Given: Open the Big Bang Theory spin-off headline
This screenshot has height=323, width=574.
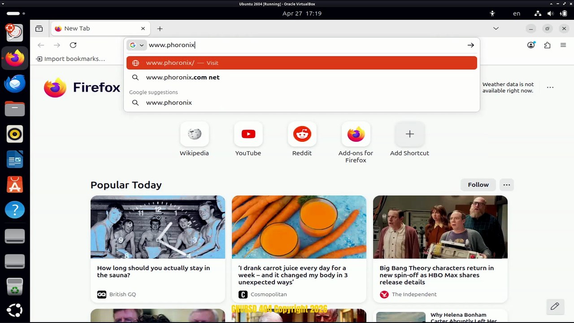Looking at the screenshot, I should 437,275.
